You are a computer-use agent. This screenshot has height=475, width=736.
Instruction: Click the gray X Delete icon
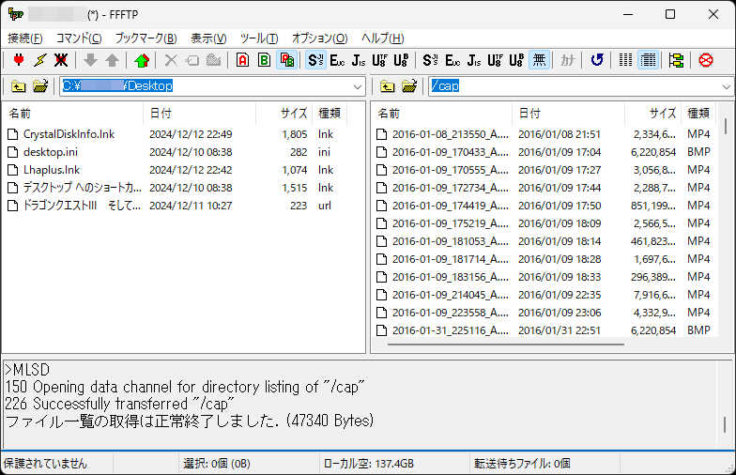pyautogui.click(x=171, y=60)
